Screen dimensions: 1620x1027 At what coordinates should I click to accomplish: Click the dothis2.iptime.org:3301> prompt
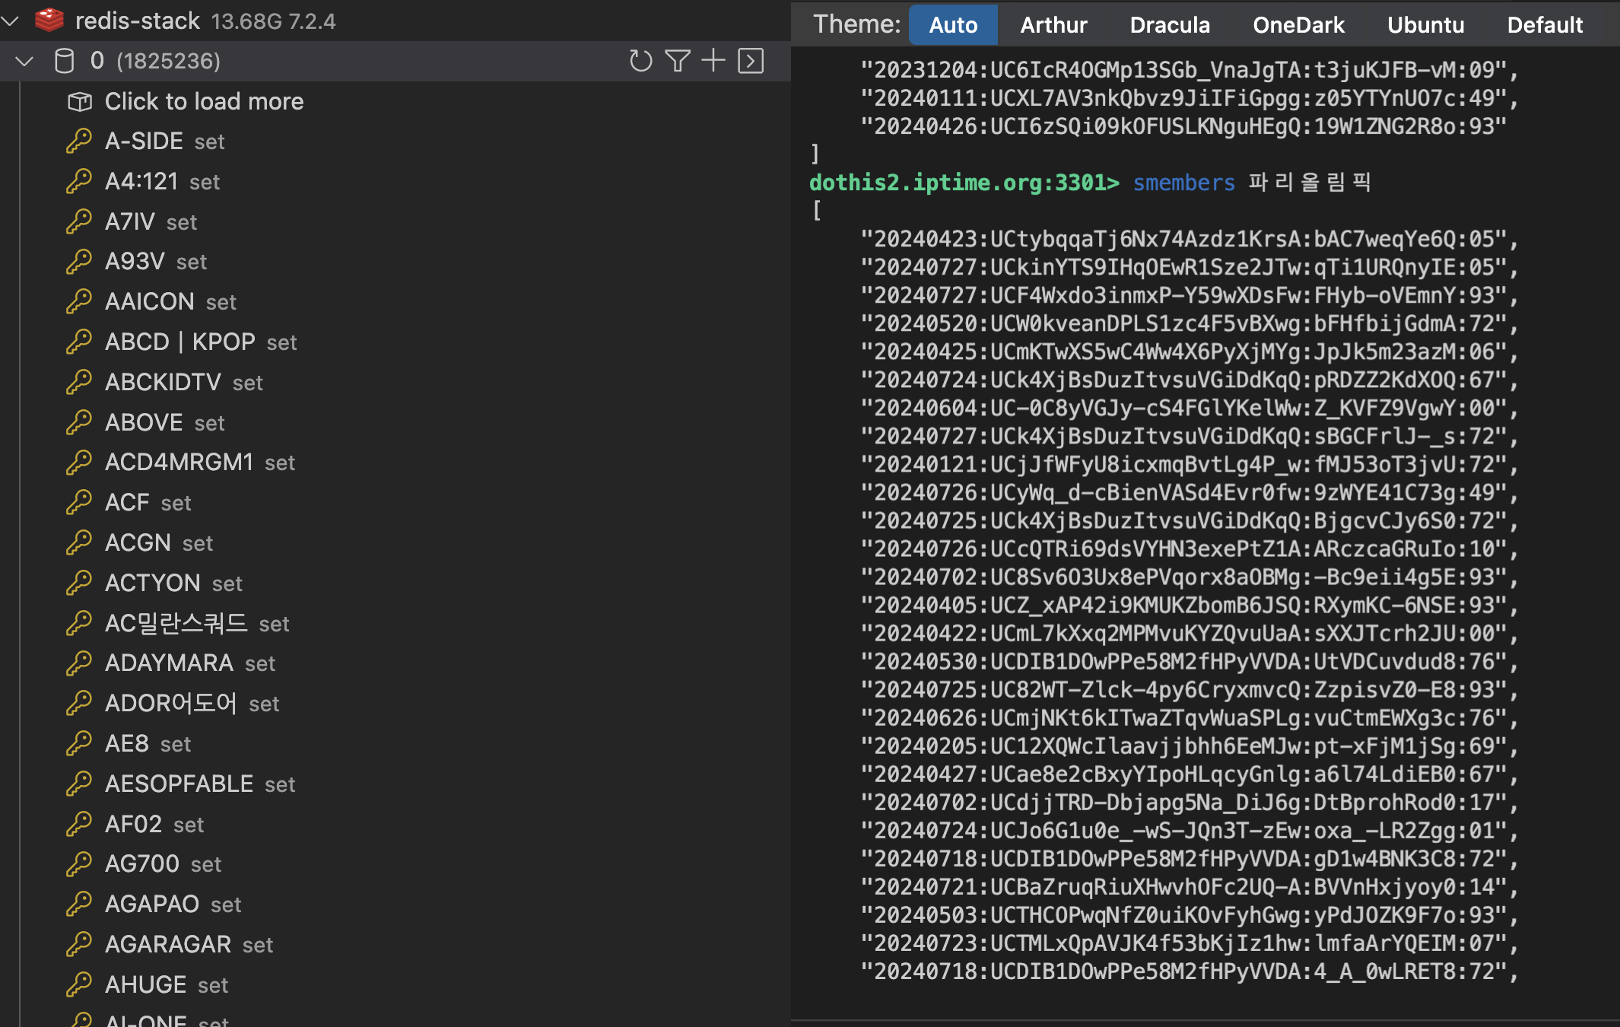coord(964,183)
